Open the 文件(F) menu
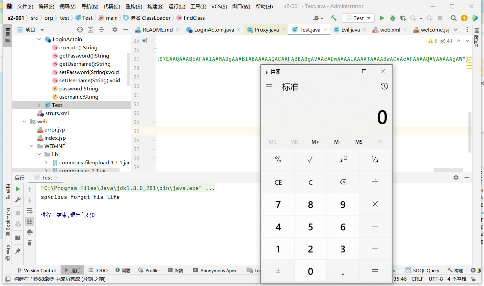Screen dimensions: 484x286 pos(25,6)
